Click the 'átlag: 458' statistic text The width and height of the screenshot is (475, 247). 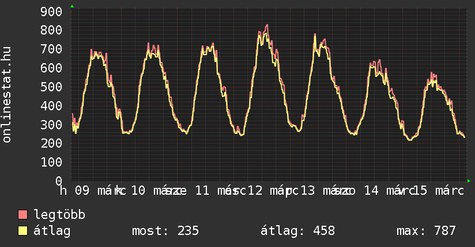pyautogui.click(x=297, y=231)
